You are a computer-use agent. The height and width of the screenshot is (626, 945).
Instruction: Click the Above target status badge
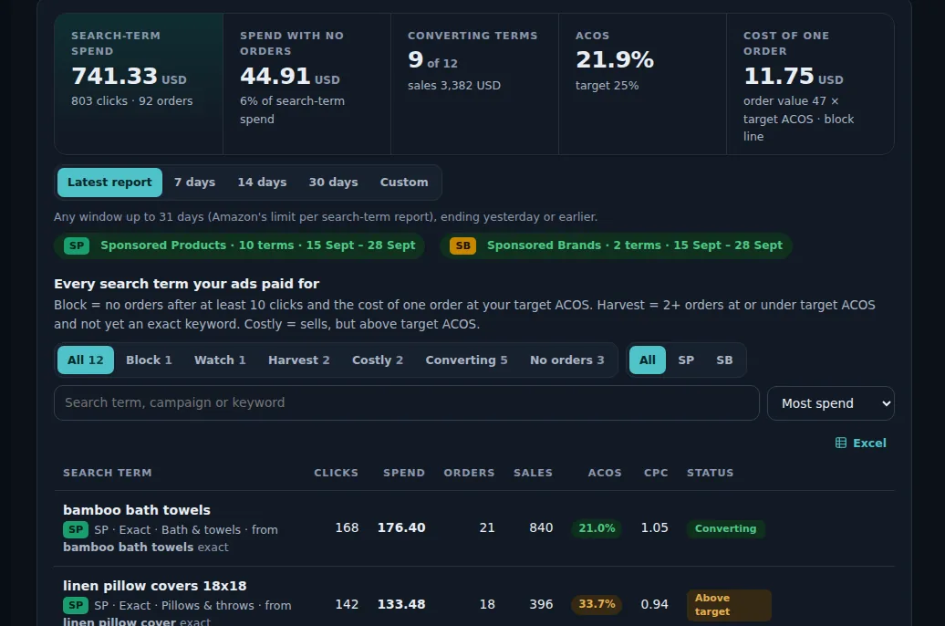(x=729, y=605)
